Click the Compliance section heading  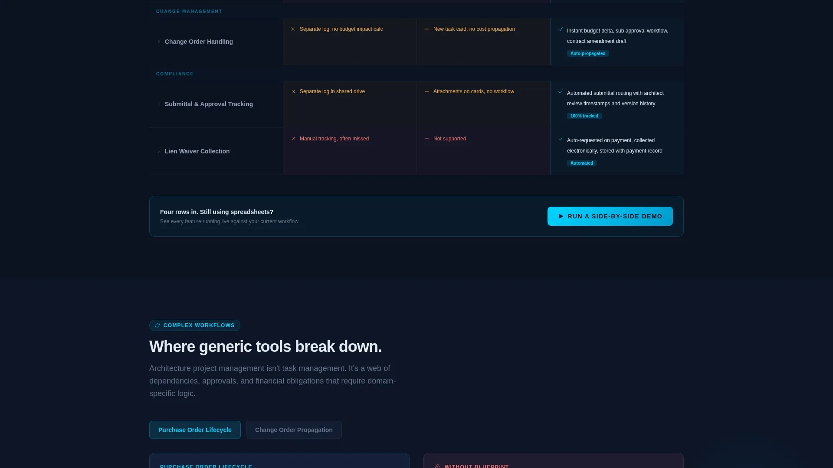point(175,74)
